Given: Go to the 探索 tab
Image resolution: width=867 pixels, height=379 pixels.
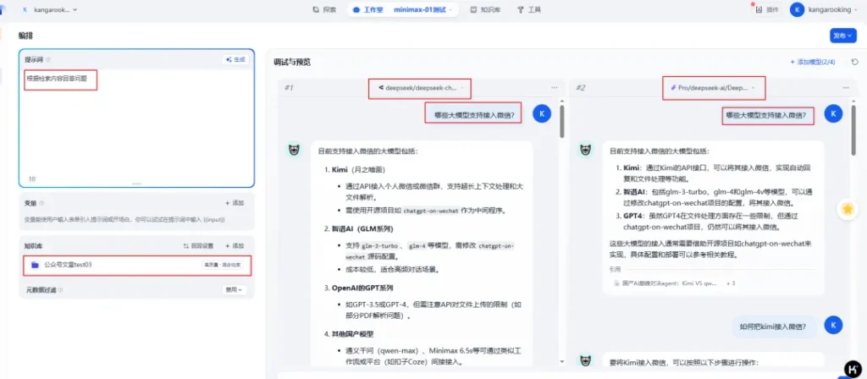Looking at the screenshot, I should 323,9.
